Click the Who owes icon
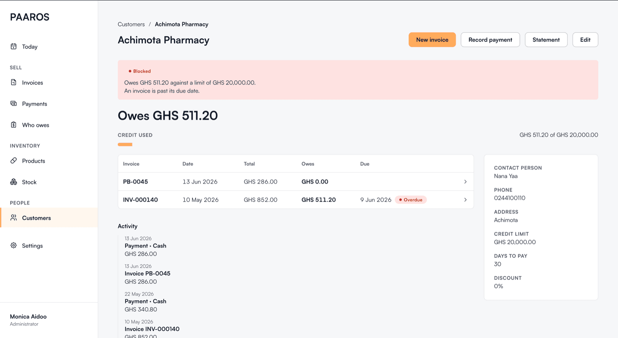The width and height of the screenshot is (618, 338). (x=14, y=125)
